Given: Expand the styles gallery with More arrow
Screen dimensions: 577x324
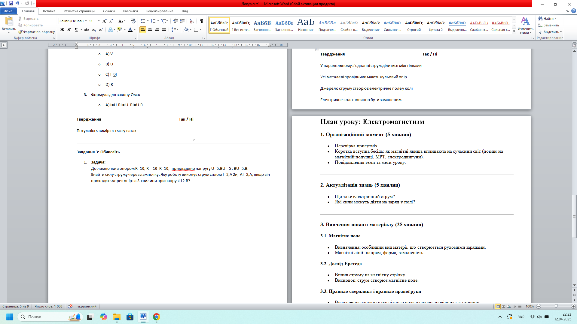Looking at the screenshot, I should click(x=514, y=31).
